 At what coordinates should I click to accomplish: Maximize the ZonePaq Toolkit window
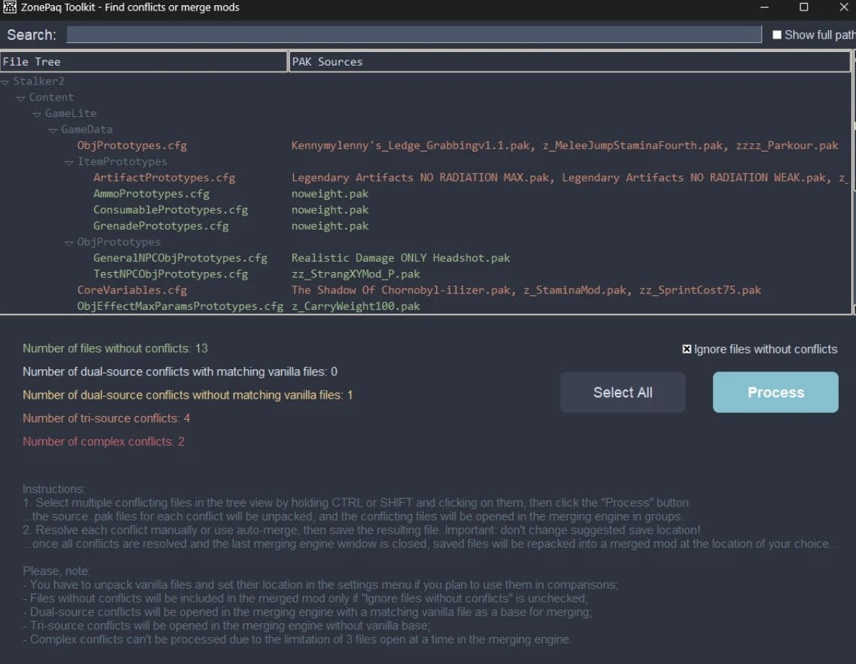[803, 8]
